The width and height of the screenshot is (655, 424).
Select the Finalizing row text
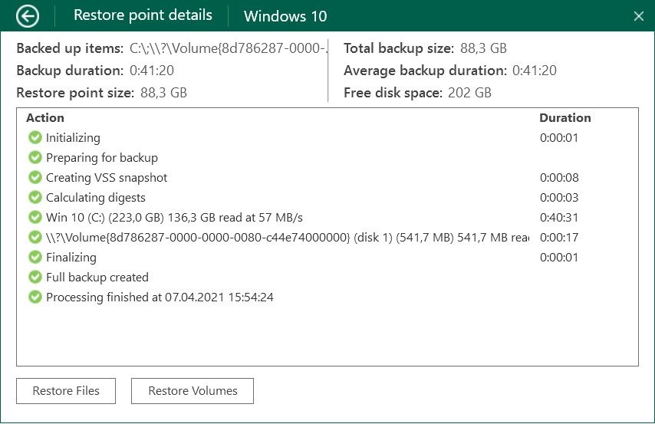(x=71, y=258)
